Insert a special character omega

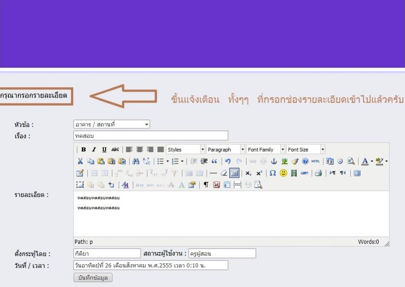(x=273, y=173)
